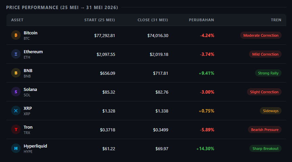Click the PERUBAHAN column header
292x162 pixels.
(x=201, y=20)
